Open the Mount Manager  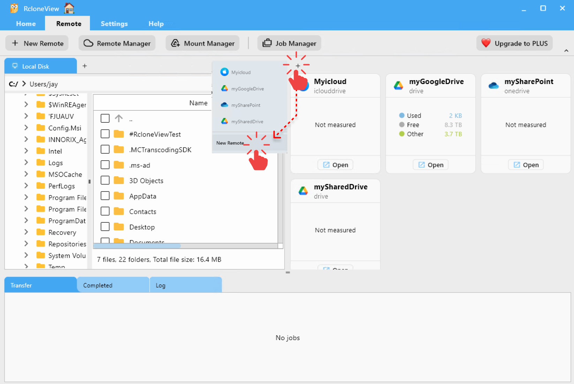tap(202, 43)
